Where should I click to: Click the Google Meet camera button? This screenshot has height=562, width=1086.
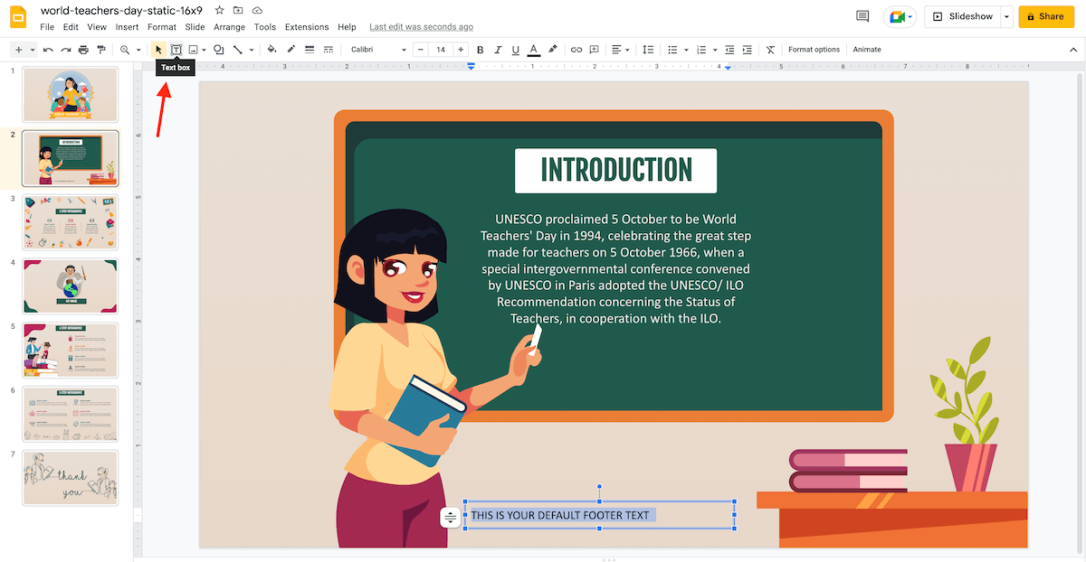point(900,16)
